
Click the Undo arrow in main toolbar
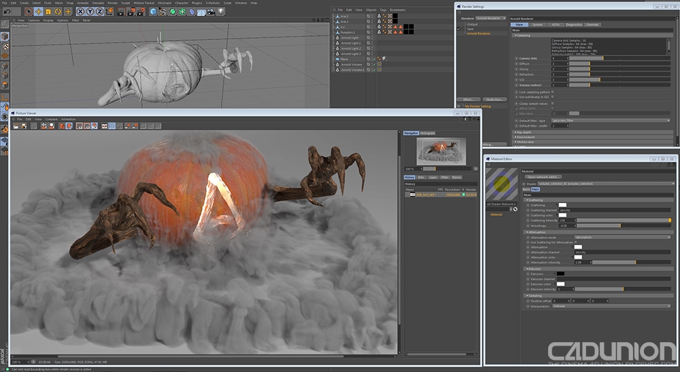click(7, 12)
